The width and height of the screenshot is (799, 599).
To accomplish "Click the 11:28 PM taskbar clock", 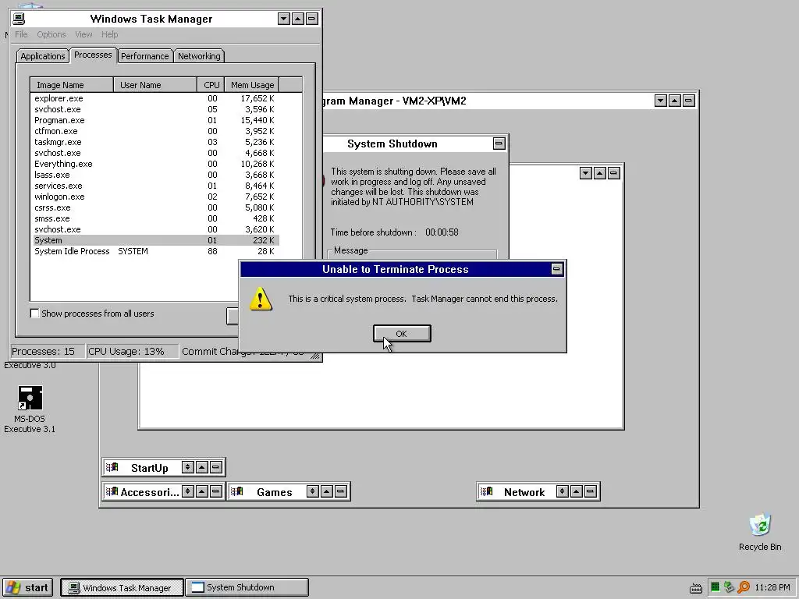I will (x=772, y=587).
